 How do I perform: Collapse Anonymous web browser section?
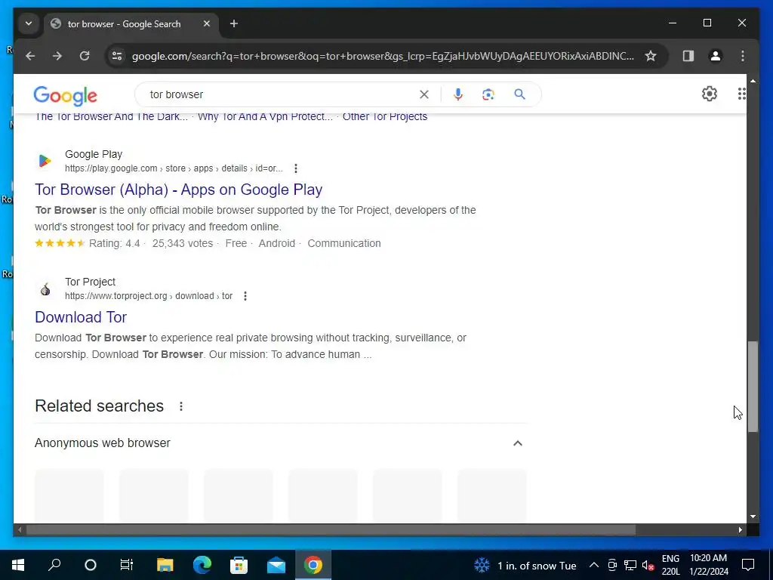tap(517, 443)
